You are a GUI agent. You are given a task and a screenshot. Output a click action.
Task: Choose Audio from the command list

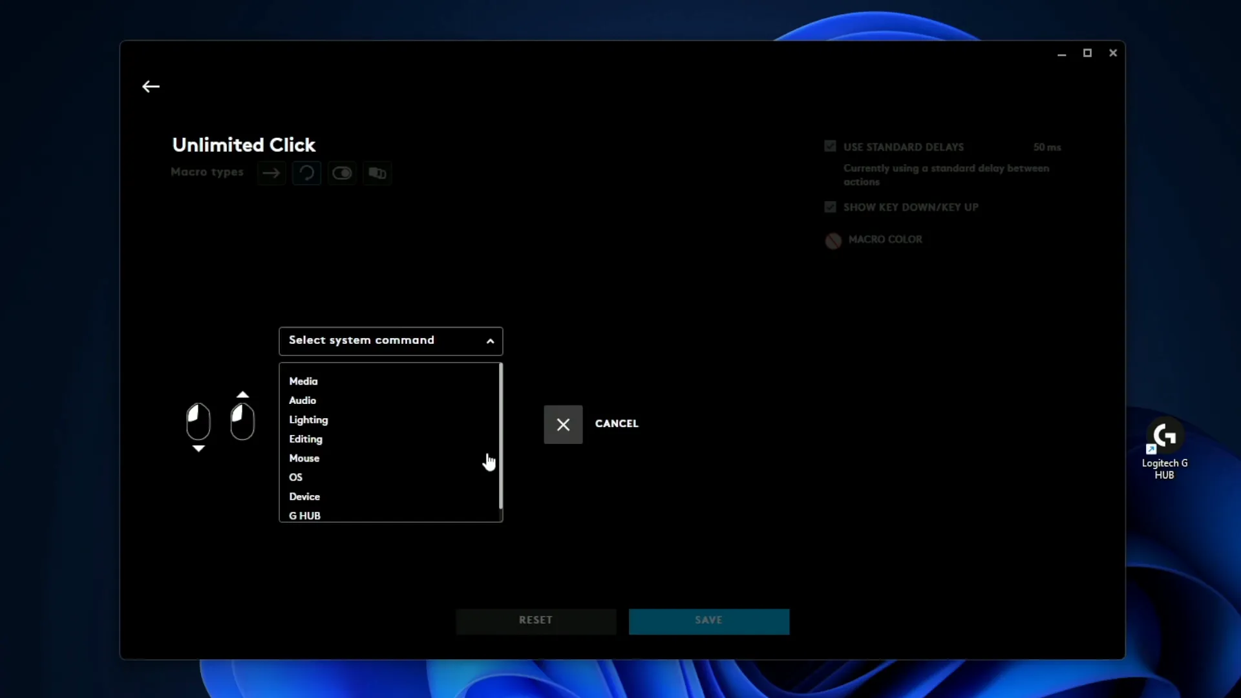(302, 401)
